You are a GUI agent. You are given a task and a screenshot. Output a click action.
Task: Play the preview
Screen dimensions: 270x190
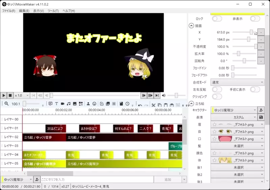4,95
